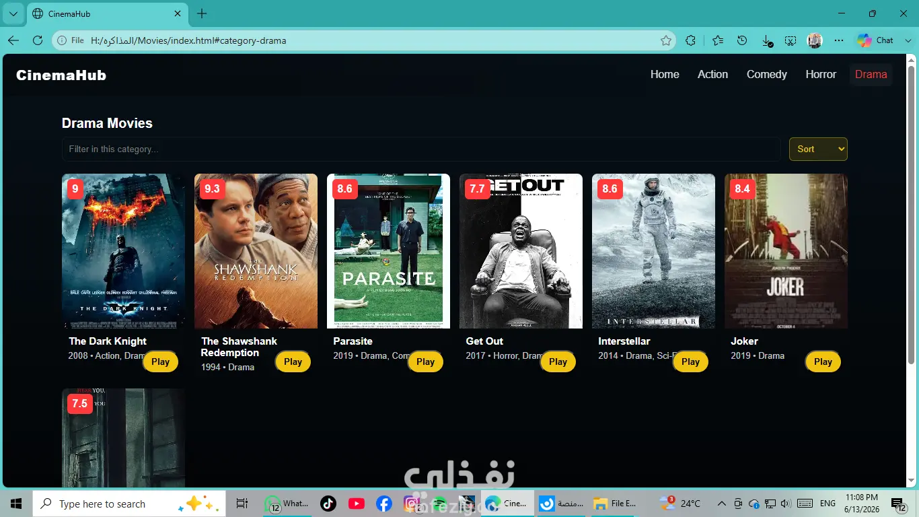Click the Interstellar movie title
919x517 pixels.
coord(624,341)
